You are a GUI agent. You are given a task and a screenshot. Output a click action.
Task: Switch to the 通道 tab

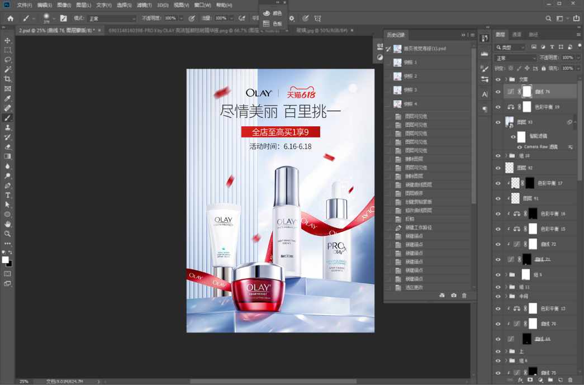(516, 35)
